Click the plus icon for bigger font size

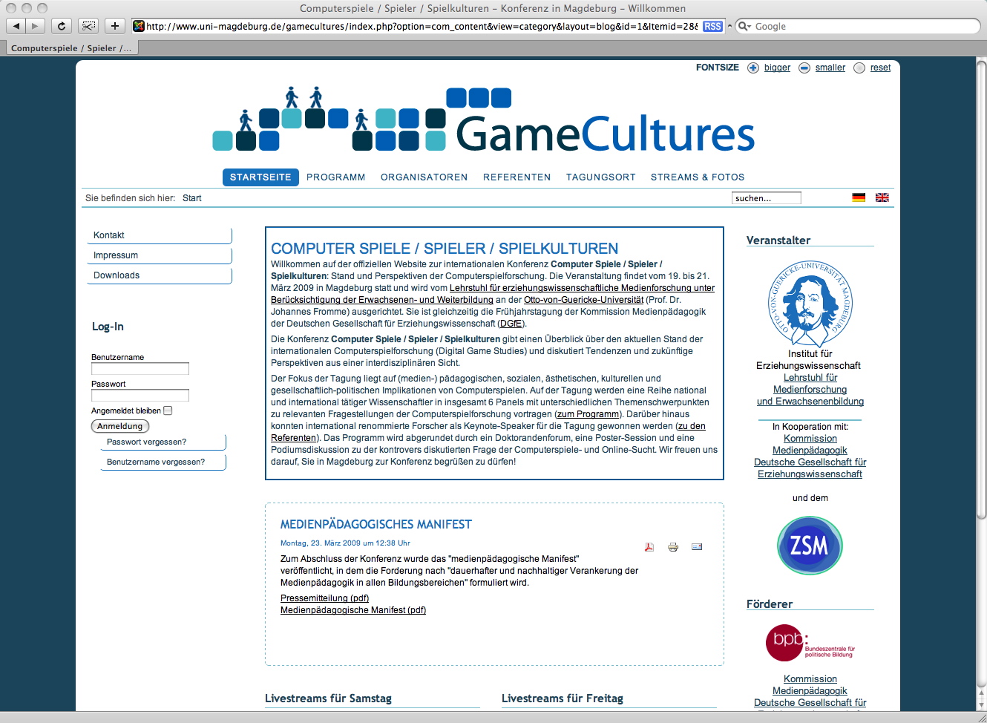click(753, 68)
